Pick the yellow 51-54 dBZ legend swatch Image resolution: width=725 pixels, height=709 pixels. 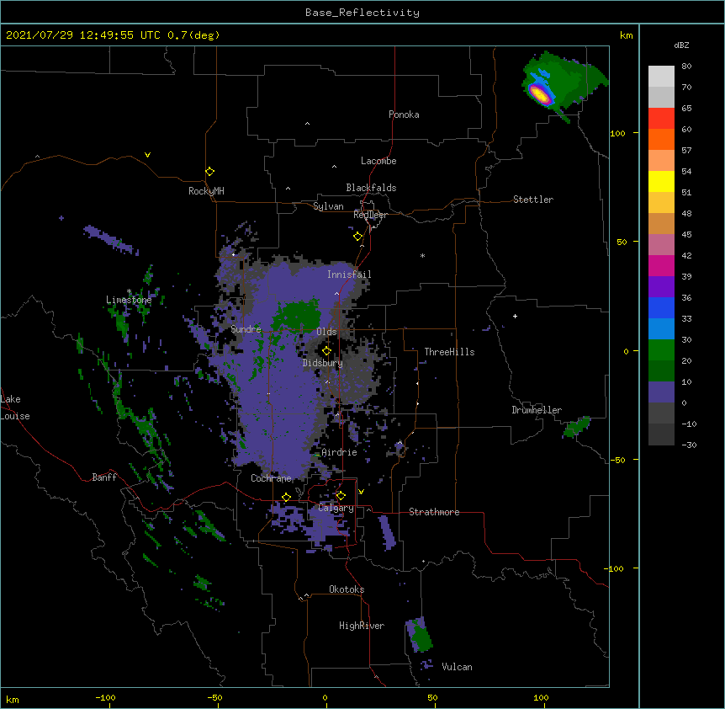pyautogui.click(x=661, y=181)
